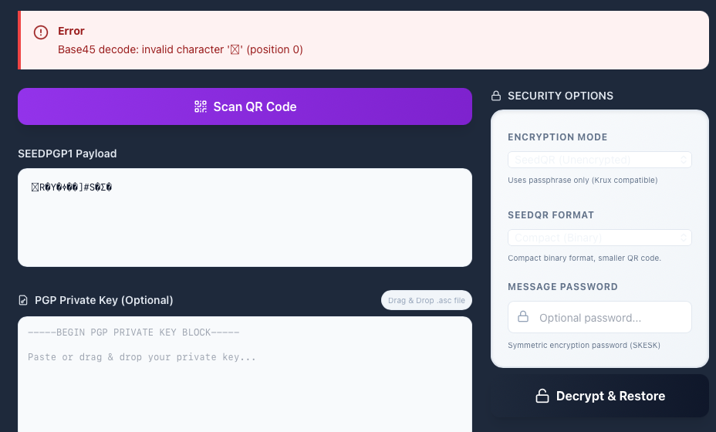Image resolution: width=716 pixels, height=432 pixels.
Task: Click the PGP Private Key (Optional) label
Action: coord(104,300)
